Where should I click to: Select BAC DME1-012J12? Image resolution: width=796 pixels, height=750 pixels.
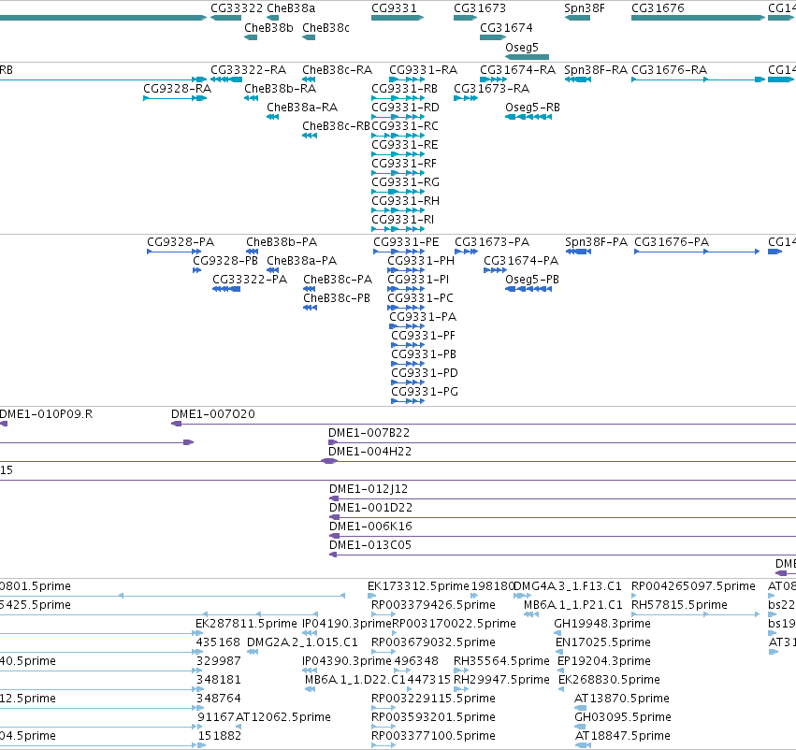(369, 490)
